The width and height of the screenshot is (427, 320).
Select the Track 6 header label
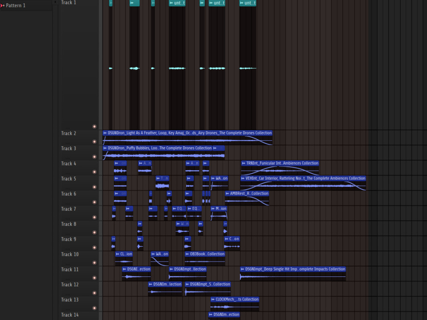(69, 194)
